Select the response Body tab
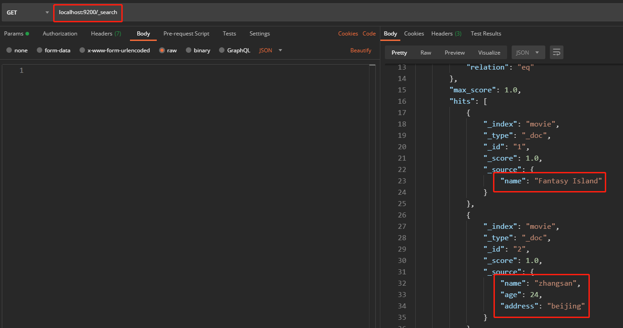 point(390,34)
